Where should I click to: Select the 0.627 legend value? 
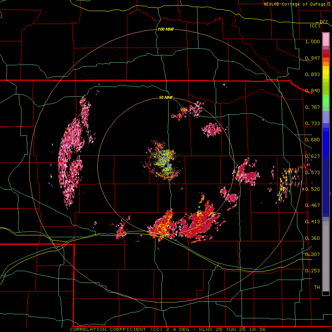point(312,156)
